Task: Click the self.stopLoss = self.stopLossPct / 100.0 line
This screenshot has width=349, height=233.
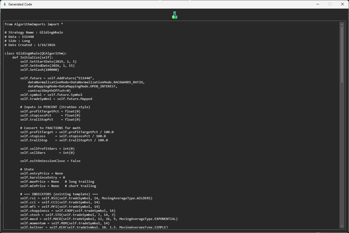Action: coord(63,136)
